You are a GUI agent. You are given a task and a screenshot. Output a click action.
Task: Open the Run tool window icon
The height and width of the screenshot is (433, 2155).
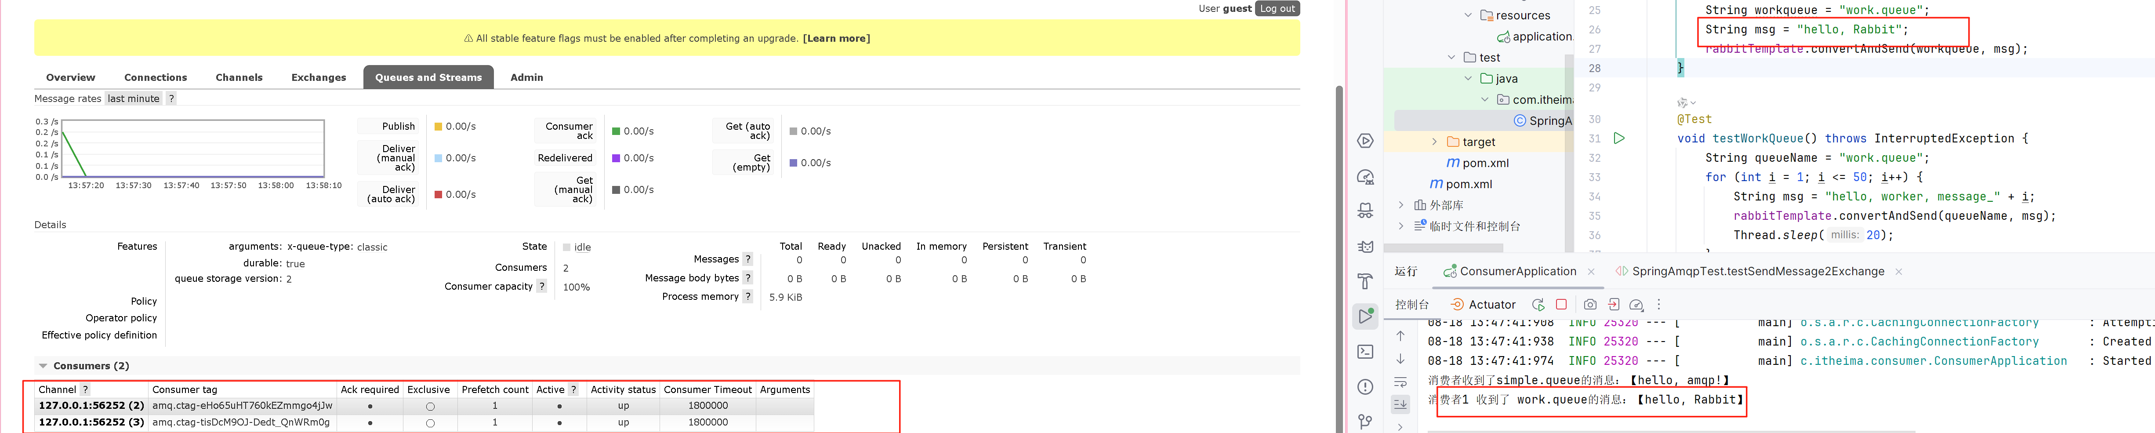[x=1365, y=316]
